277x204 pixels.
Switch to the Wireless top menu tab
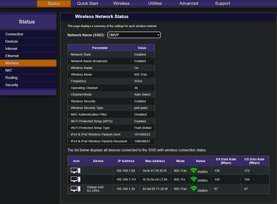coord(121,4)
